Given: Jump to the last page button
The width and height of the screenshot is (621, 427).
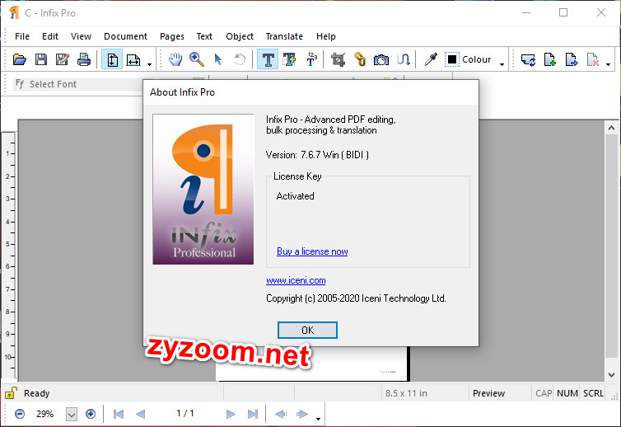Looking at the screenshot, I should [x=252, y=414].
